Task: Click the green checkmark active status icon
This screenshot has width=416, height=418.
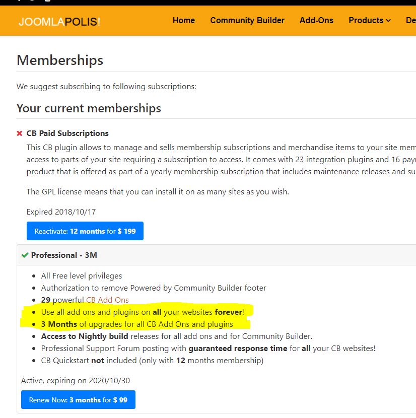Action: tap(25, 255)
